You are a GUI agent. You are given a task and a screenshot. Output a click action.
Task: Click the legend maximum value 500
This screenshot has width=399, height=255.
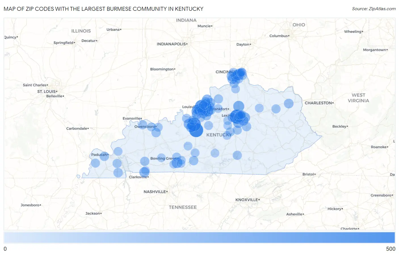pyautogui.click(x=390, y=249)
